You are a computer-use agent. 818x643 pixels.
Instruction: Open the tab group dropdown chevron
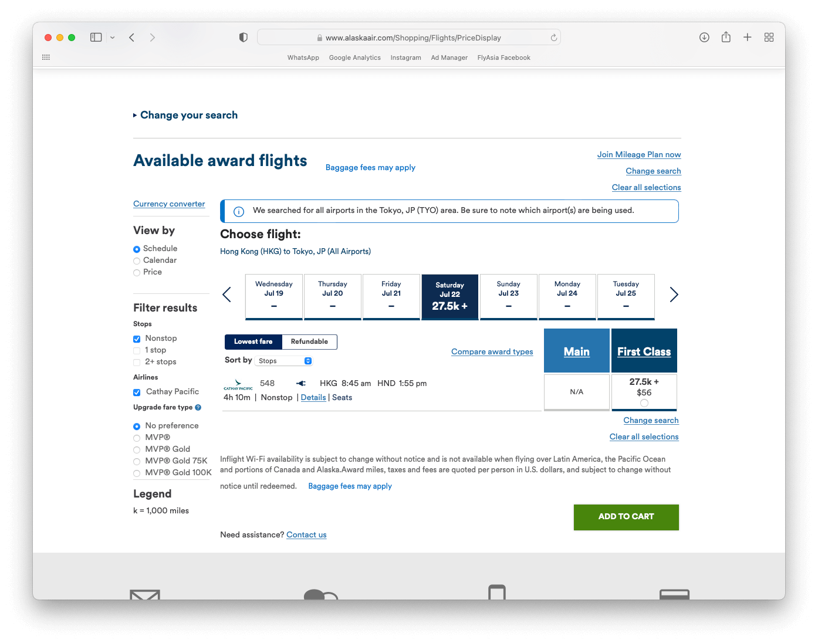click(x=112, y=38)
